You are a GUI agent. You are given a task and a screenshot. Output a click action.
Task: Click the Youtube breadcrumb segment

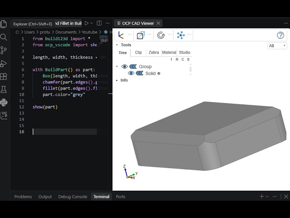click(90, 32)
